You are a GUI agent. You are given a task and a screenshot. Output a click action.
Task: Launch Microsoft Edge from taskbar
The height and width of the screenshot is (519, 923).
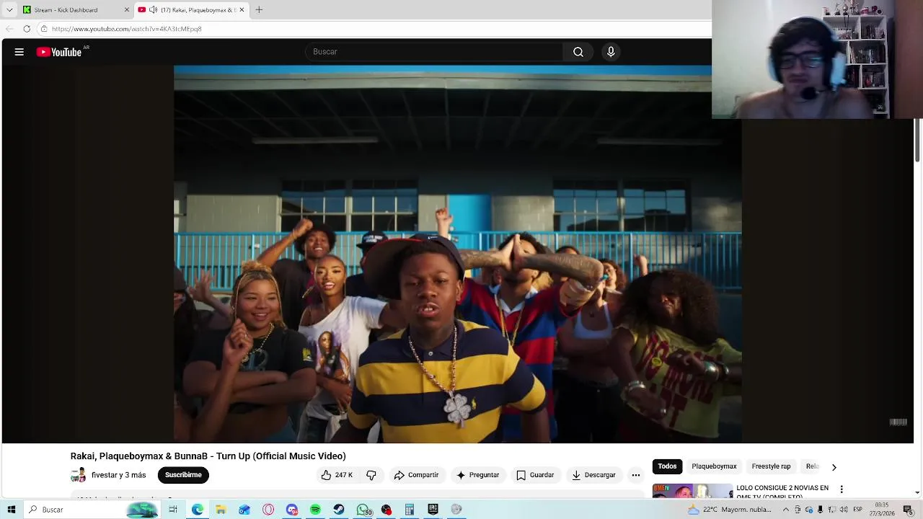(x=197, y=510)
